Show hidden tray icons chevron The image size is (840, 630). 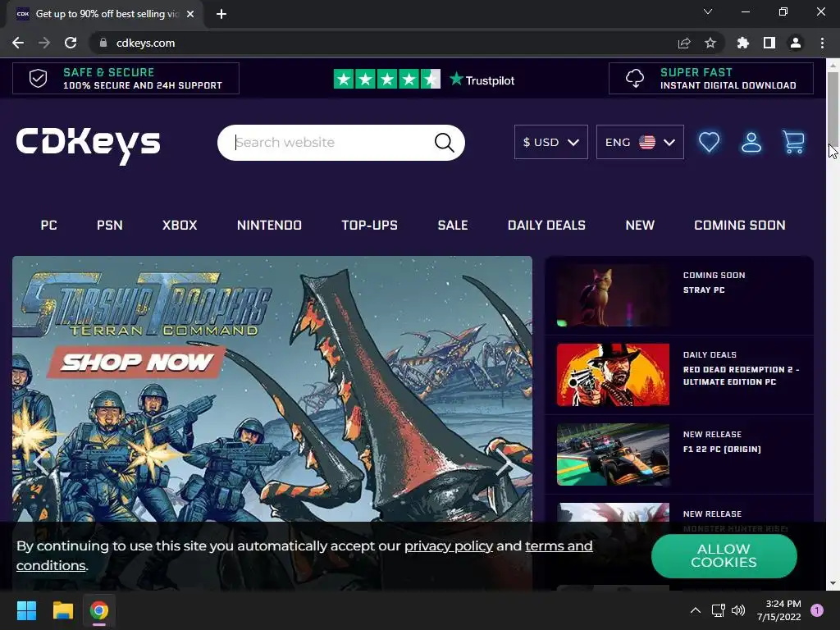696,610
